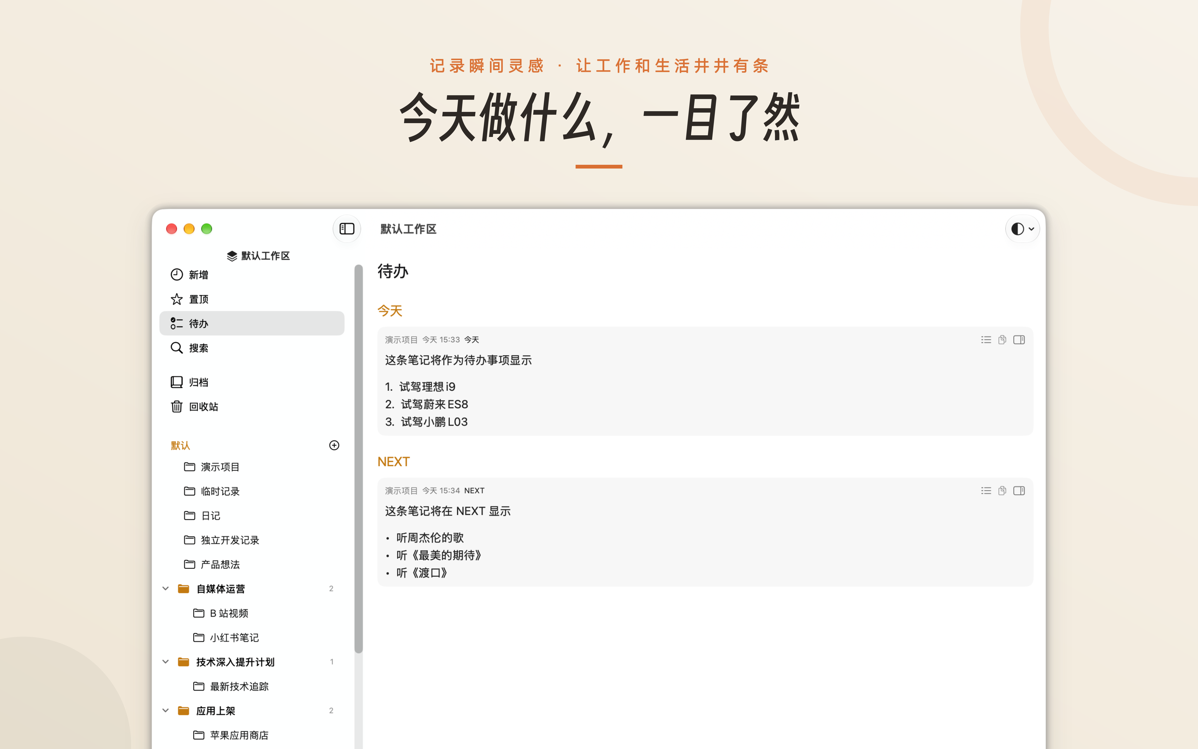
Task: Add a new folder with the plus icon
Action: pyautogui.click(x=334, y=445)
